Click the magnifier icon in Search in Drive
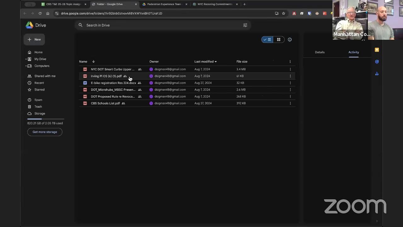The height and width of the screenshot is (227, 403). [x=81, y=25]
